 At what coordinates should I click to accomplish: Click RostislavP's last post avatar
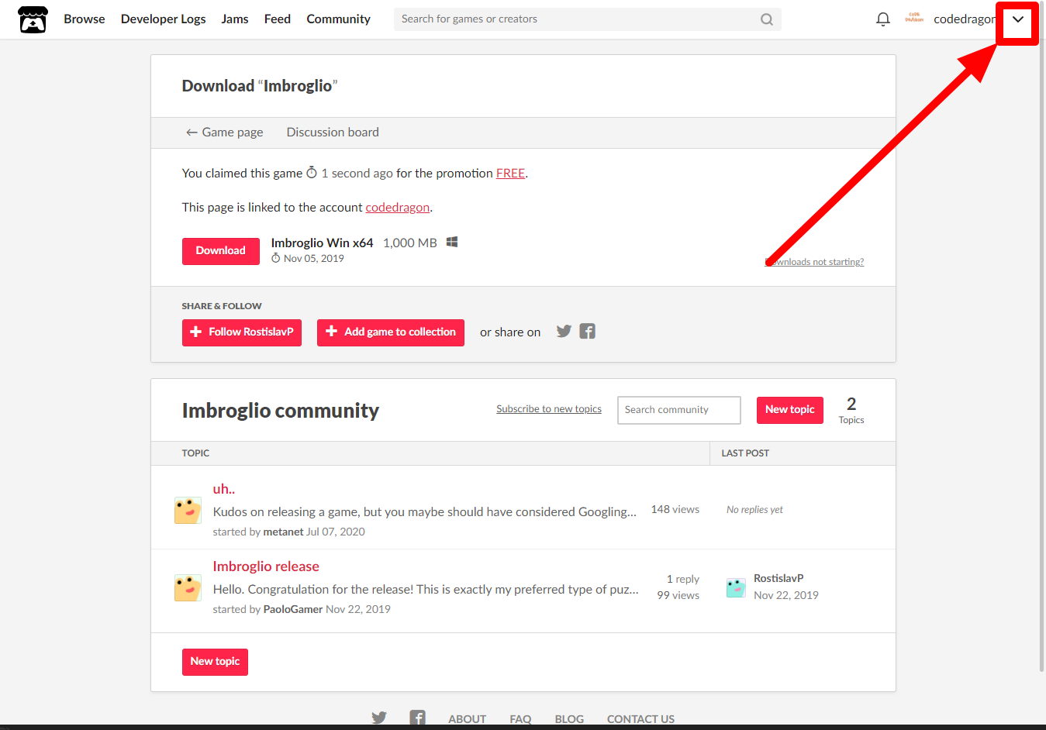[x=736, y=587]
